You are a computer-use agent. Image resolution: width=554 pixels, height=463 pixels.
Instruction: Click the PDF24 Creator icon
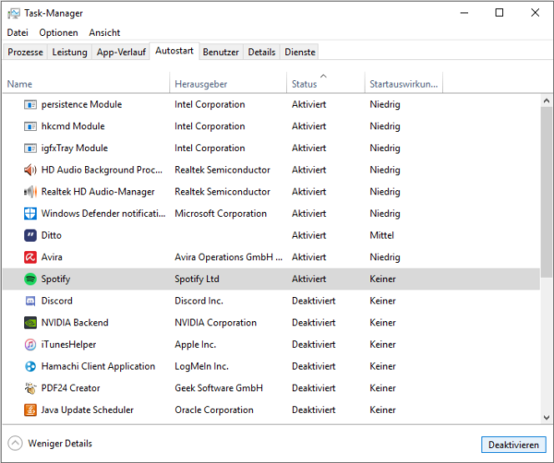30,388
